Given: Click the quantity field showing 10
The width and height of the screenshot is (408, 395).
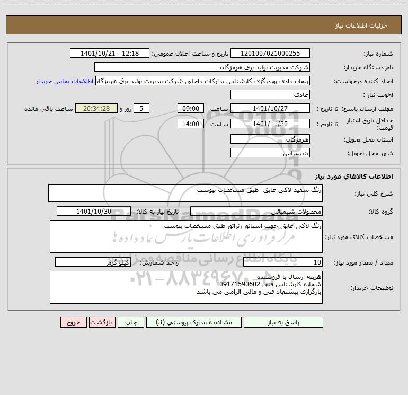Looking at the screenshot, I should click(283, 262).
